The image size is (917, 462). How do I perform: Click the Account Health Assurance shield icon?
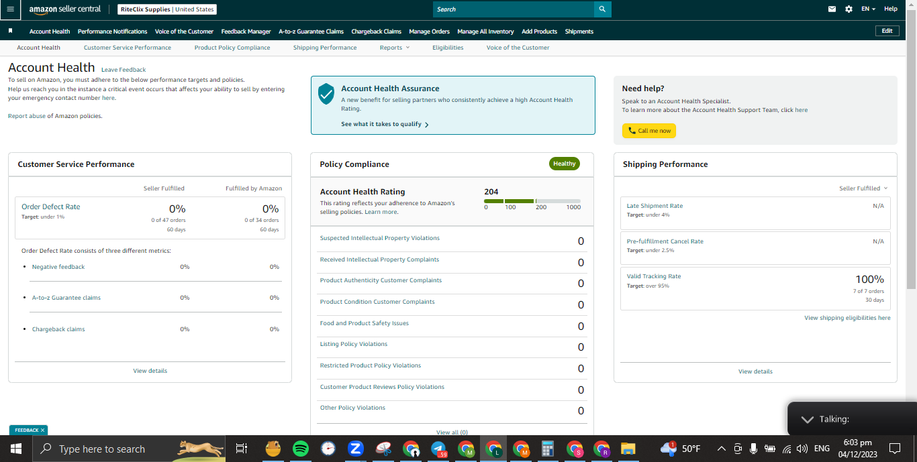326,94
